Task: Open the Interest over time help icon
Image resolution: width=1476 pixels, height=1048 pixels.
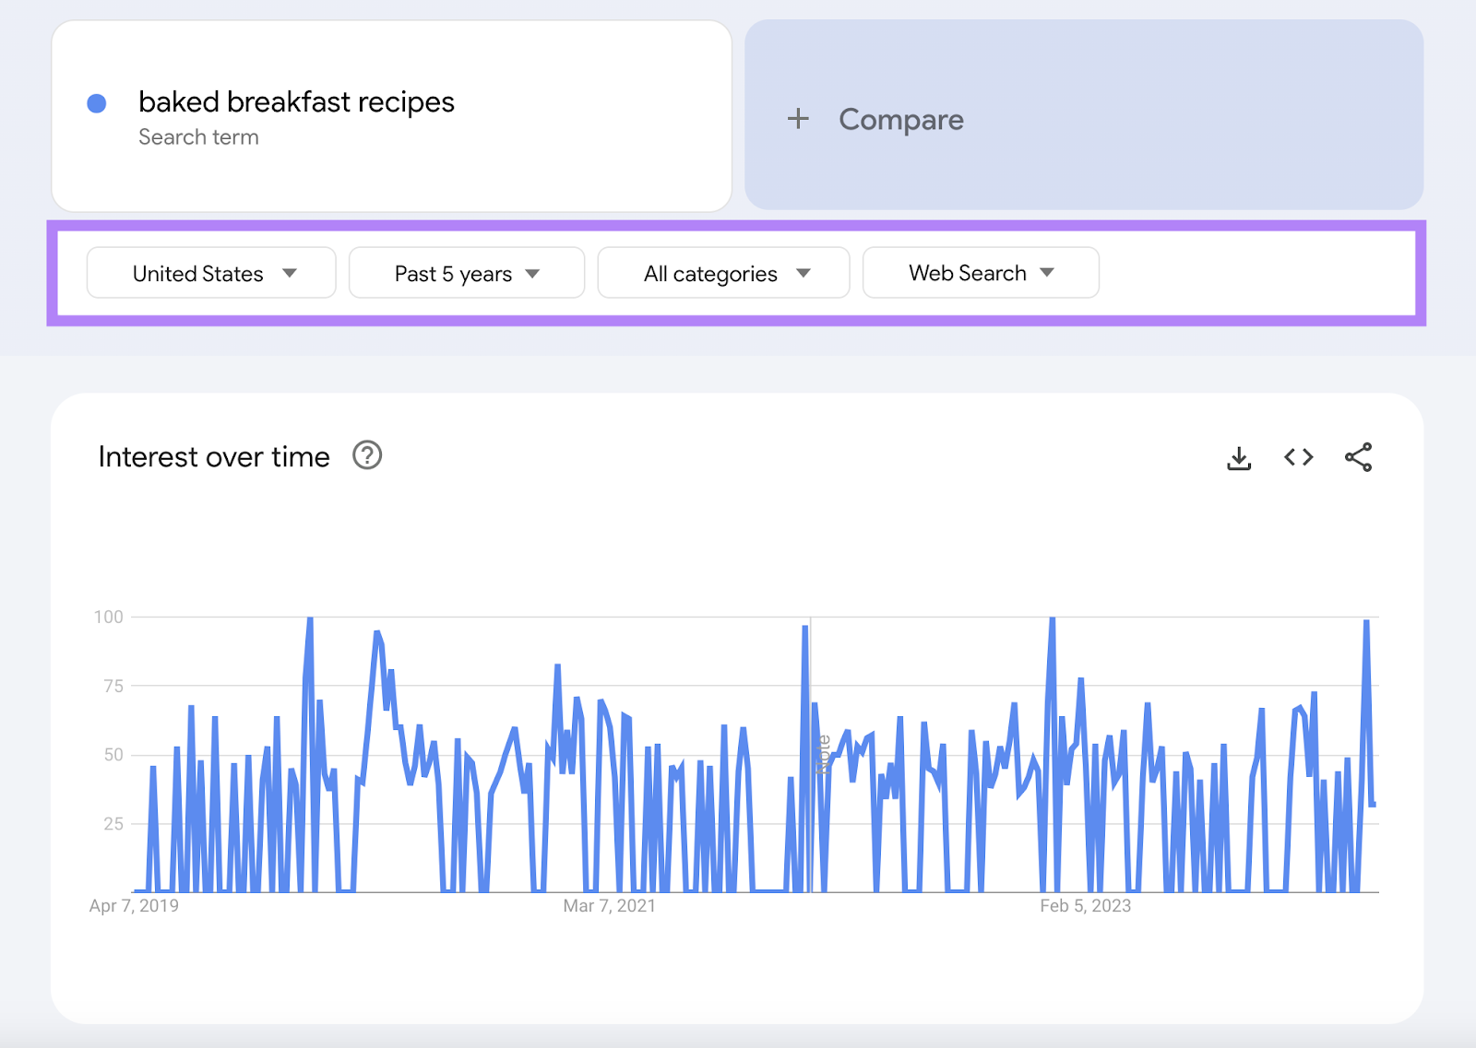Action: click(367, 455)
